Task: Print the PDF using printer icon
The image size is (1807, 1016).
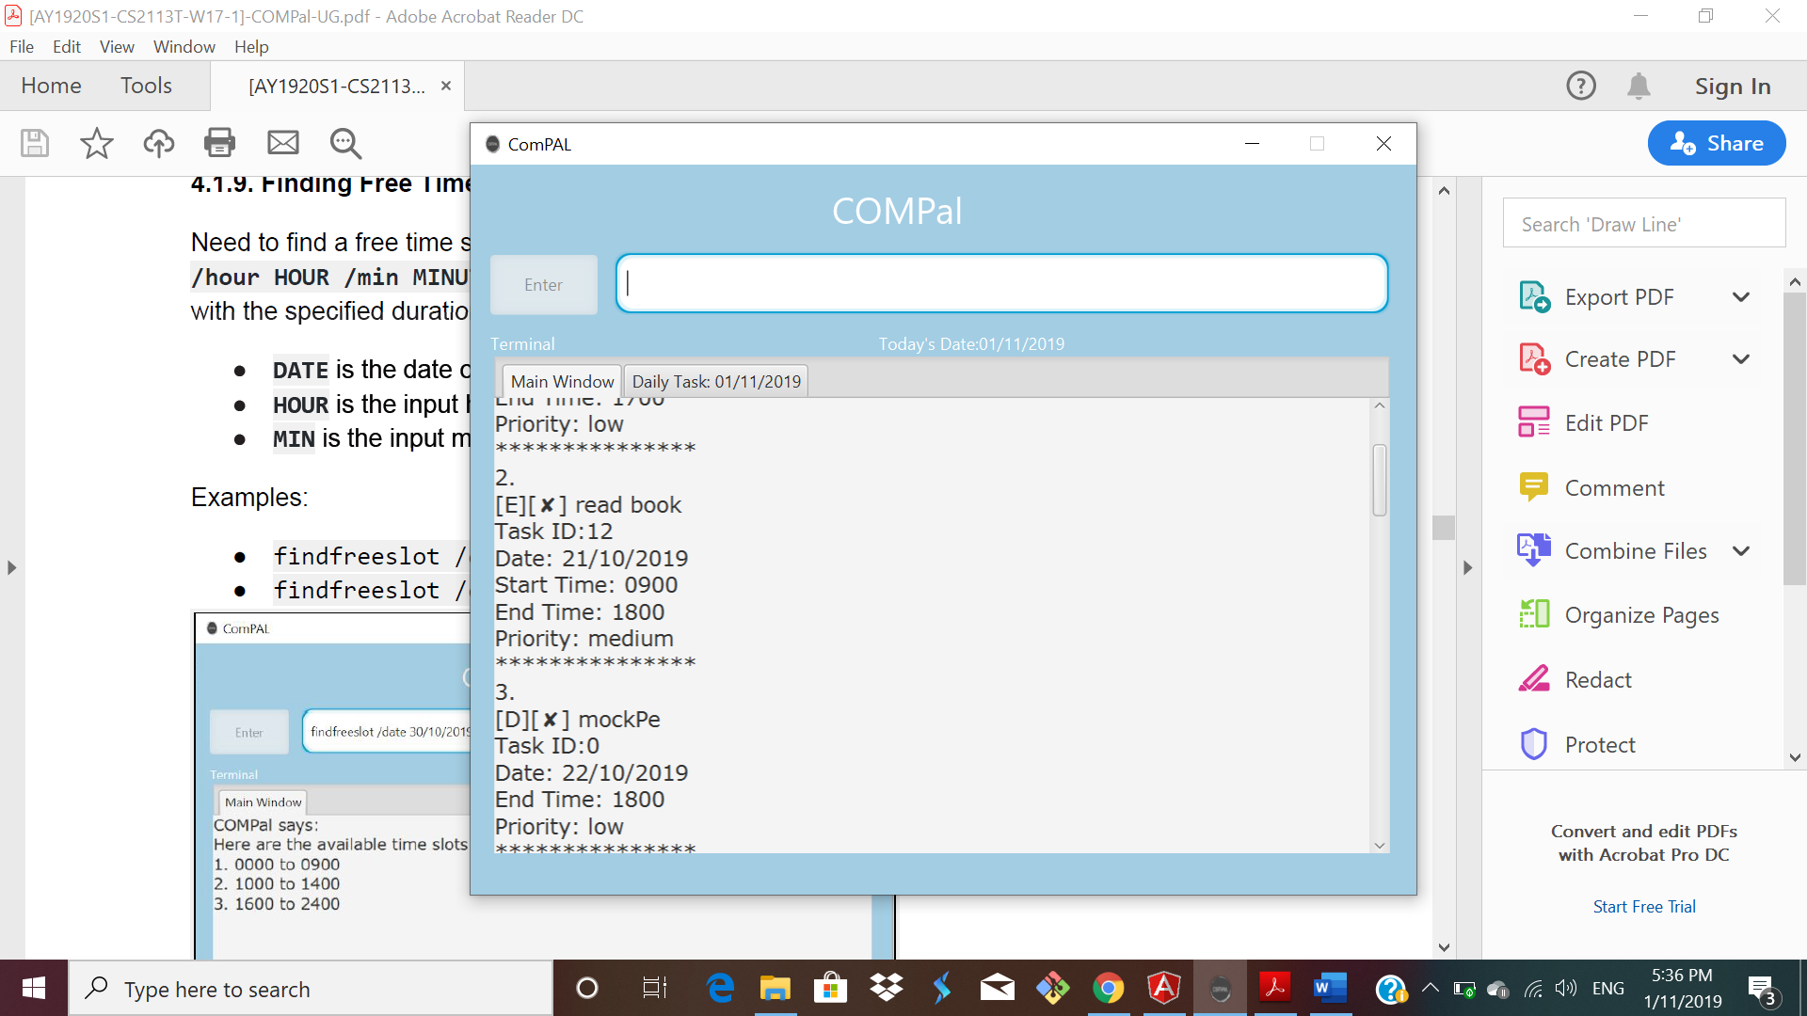Action: point(219,143)
